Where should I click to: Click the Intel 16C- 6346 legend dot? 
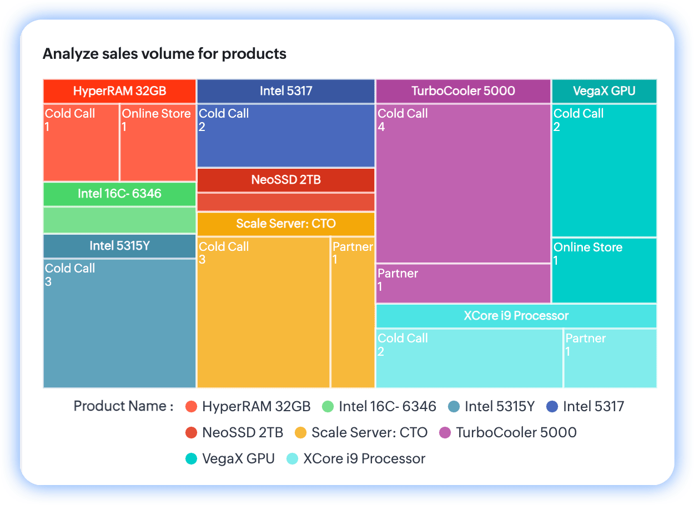point(328,407)
